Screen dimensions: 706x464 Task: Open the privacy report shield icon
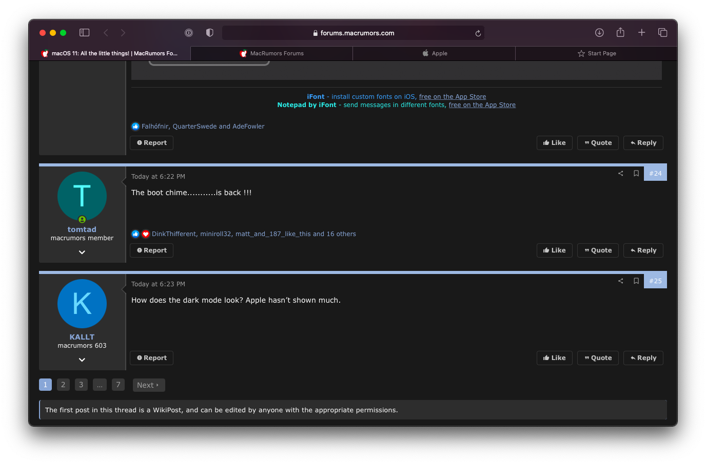[209, 33]
